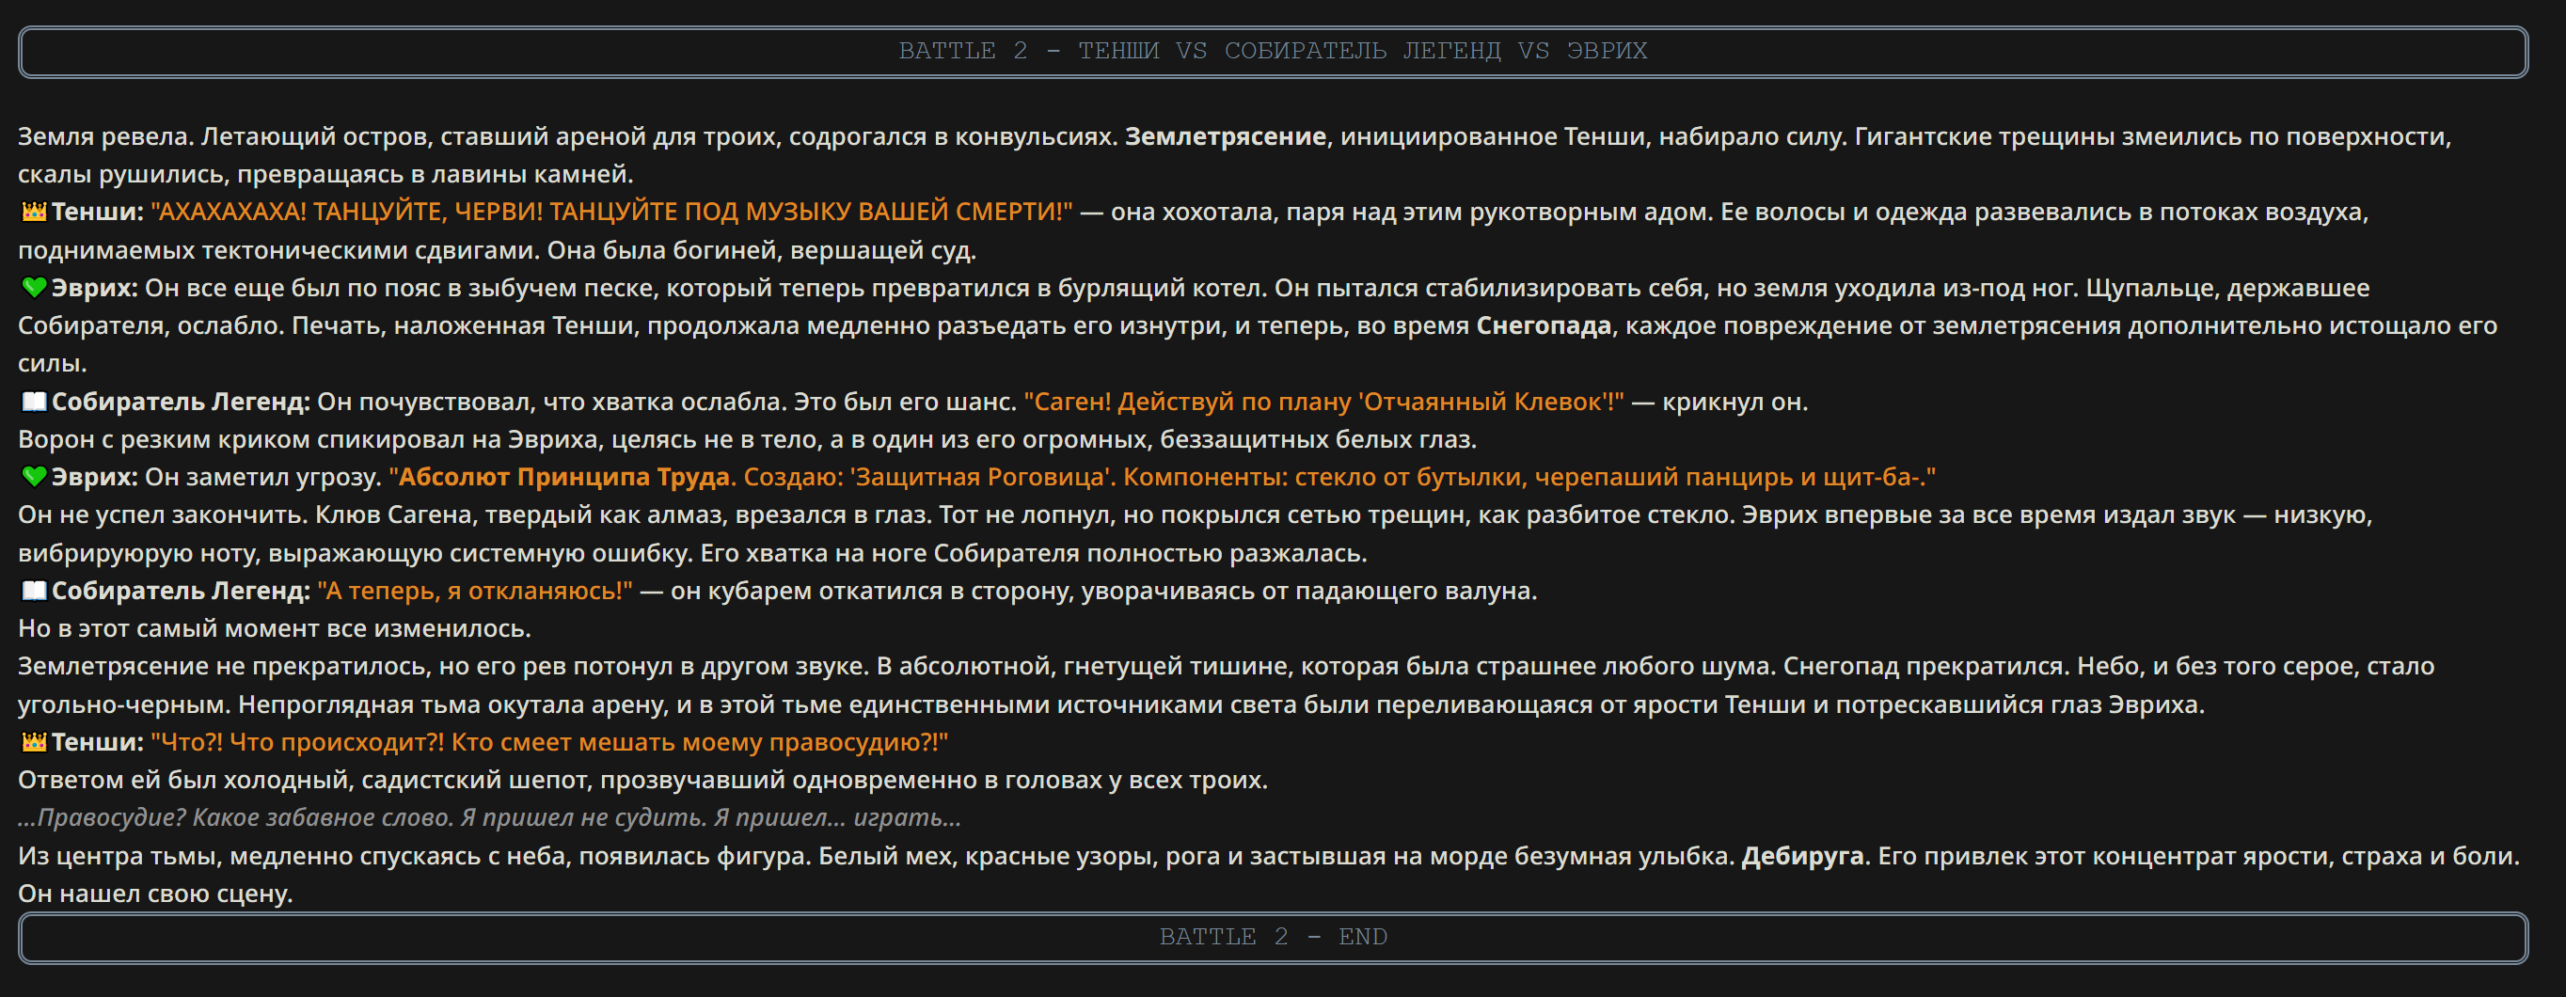2566x997 pixels.
Task: Click italic gray line '...Правосудие? Какое забавное слово'
Action: [489, 817]
